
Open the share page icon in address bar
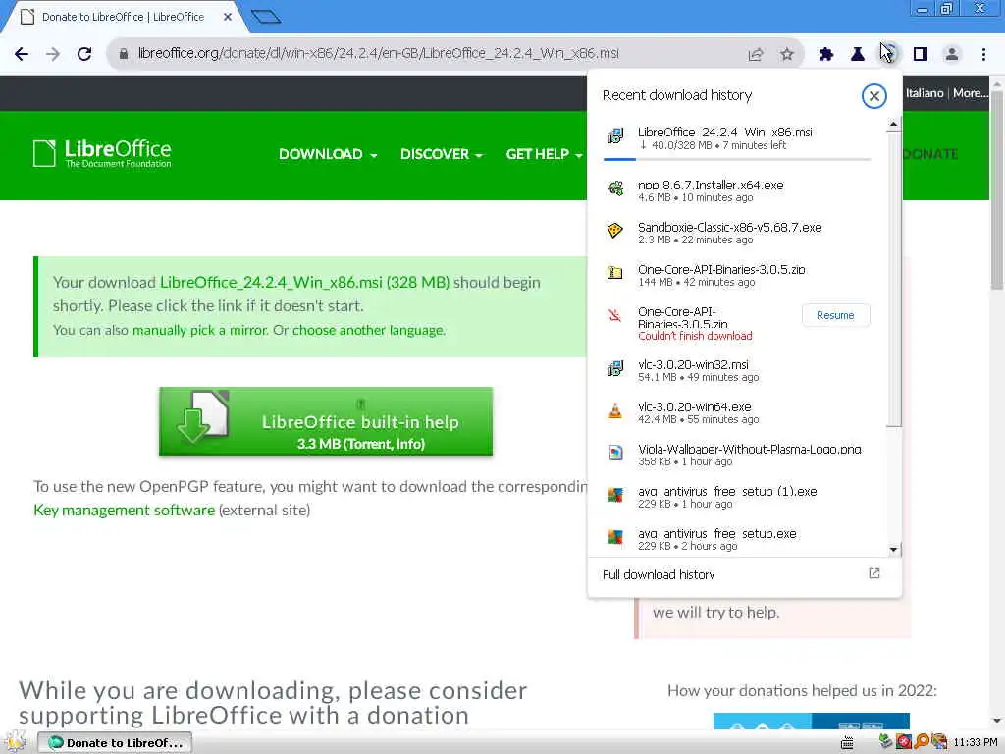756,55
